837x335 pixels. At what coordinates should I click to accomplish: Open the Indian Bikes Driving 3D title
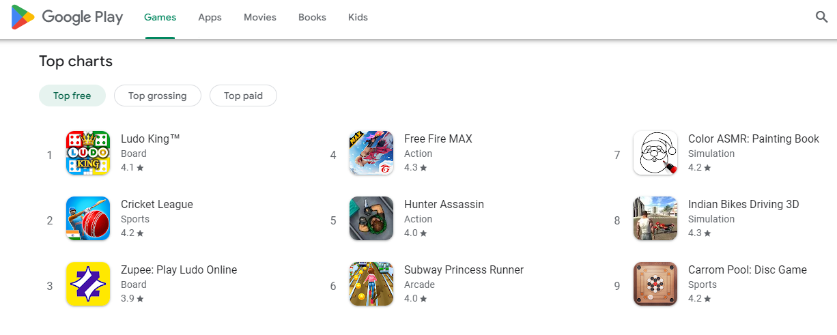[x=743, y=205]
